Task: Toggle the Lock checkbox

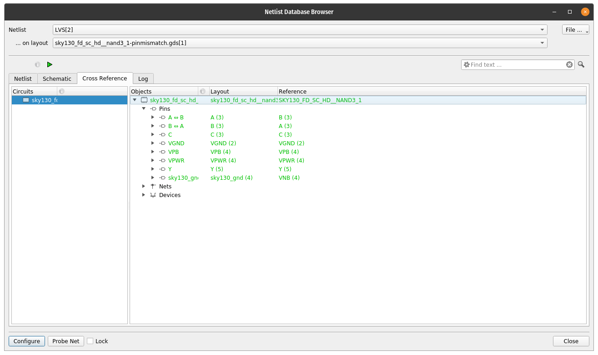Action: point(90,341)
